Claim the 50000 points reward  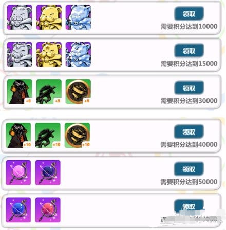click(189, 169)
